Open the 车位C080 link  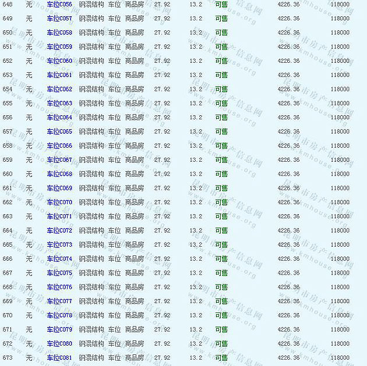point(59,344)
